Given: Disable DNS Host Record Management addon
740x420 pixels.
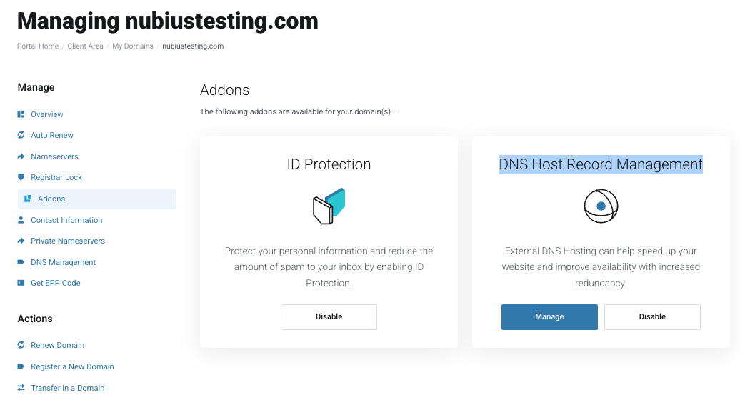Looking at the screenshot, I should [x=652, y=317].
